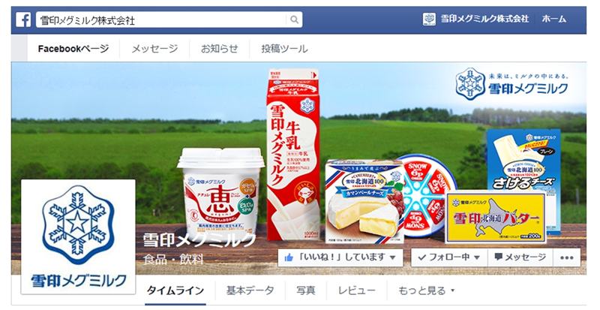600x310 pixels.
Task: Expand the フォロー中 dropdown arrow
Action: pyautogui.click(x=477, y=258)
